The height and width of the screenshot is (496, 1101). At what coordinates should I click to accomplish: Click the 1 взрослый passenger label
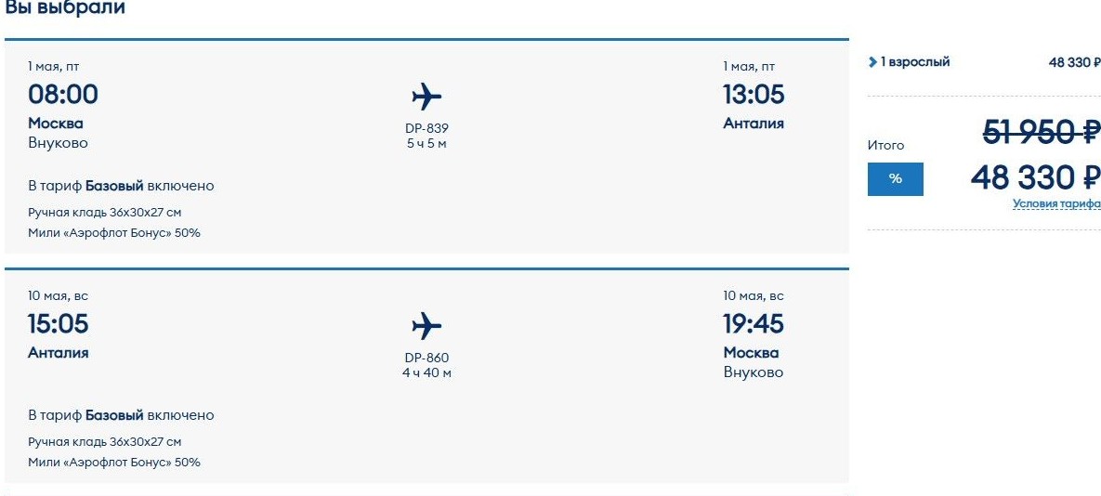coord(915,62)
